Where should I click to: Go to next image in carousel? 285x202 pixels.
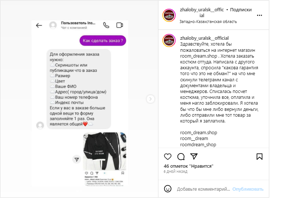tap(150, 99)
